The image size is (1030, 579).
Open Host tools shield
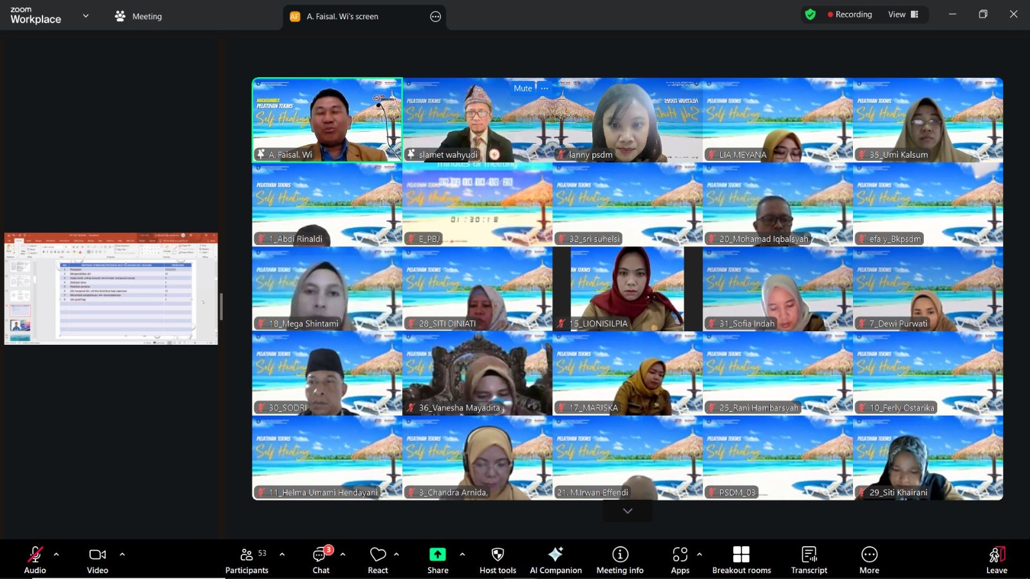click(498, 560)
